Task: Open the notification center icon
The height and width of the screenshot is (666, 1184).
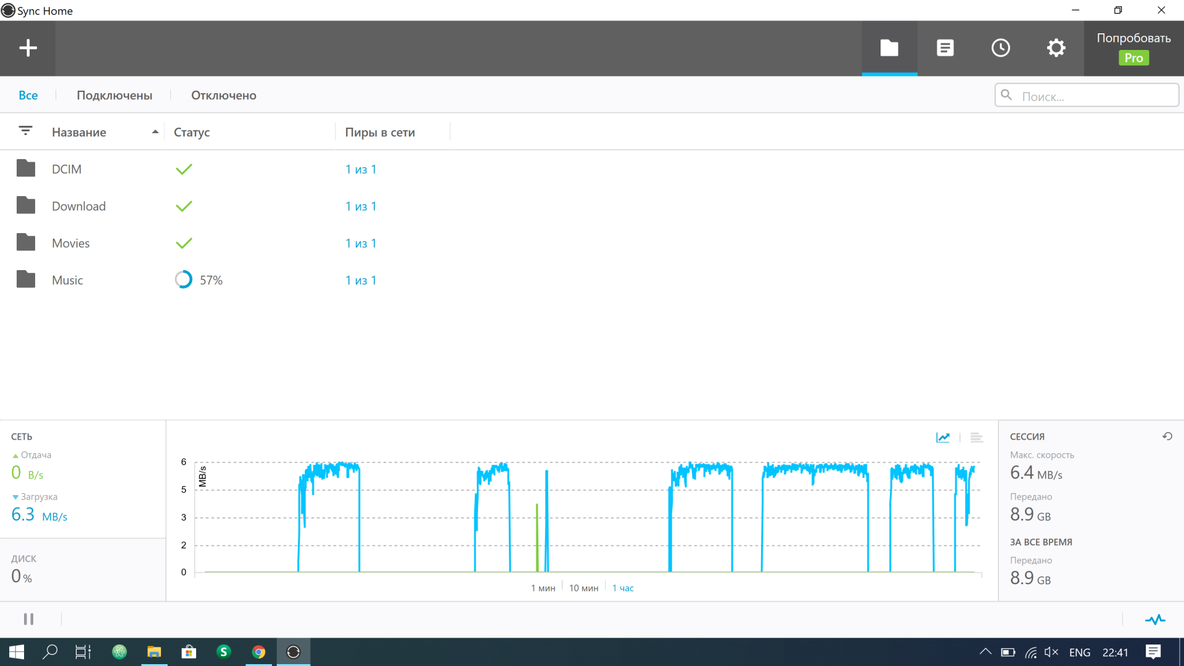Action: [x=1153, y=652]
